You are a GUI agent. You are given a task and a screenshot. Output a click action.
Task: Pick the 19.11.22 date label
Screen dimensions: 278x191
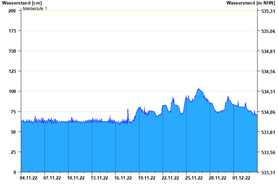[x=147, y=178]
